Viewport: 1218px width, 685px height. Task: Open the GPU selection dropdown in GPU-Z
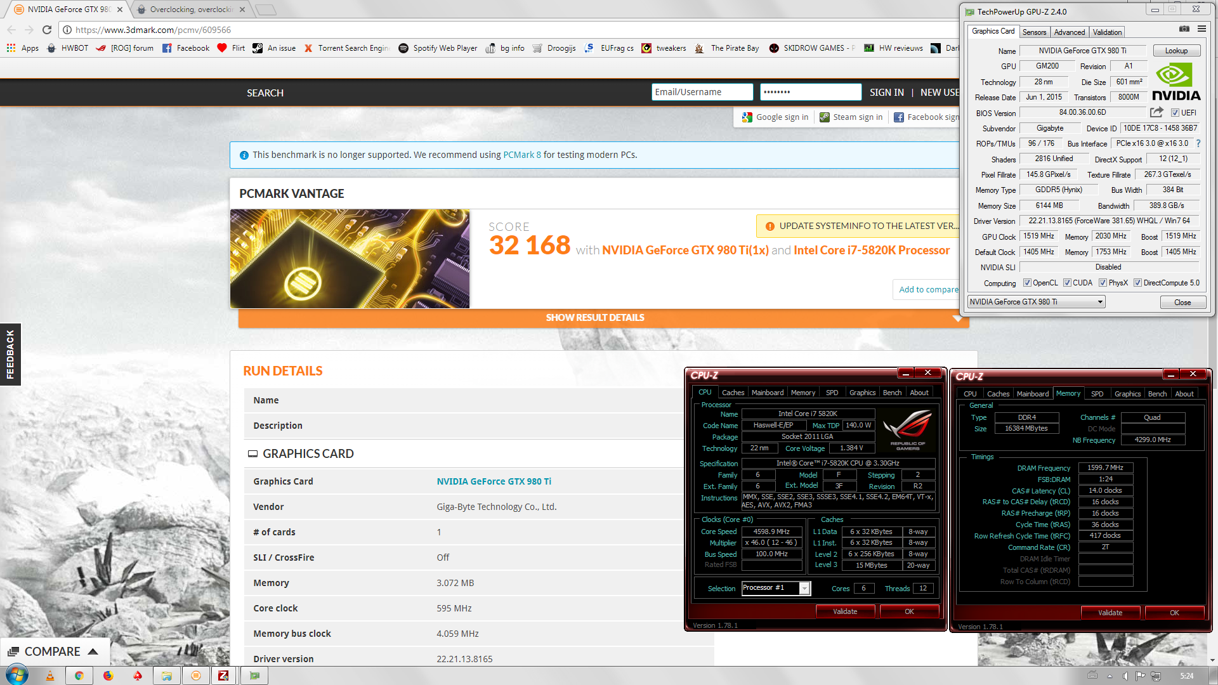1037,302
